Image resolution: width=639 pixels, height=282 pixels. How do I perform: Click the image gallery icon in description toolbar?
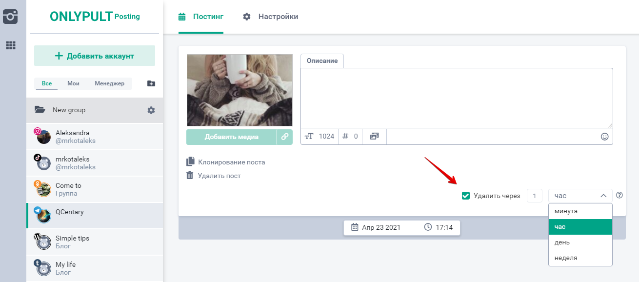374,137
